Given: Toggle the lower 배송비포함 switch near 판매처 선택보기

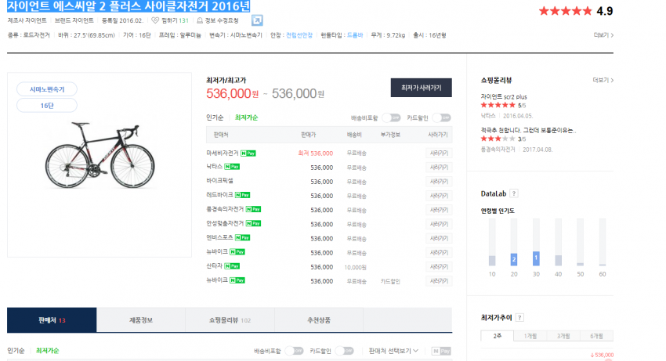Looking at the screenshot, I should pyautogui.click(x=294, y=351).
